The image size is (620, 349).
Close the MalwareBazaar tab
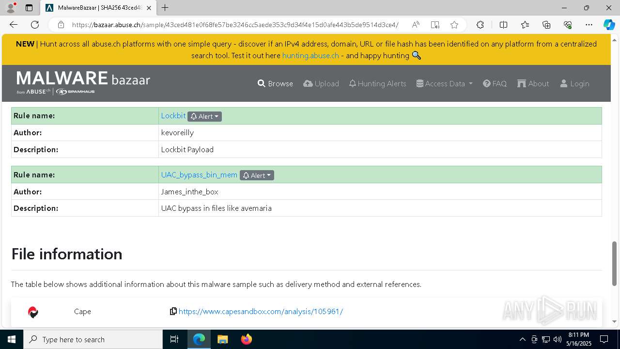coord(150,8)
